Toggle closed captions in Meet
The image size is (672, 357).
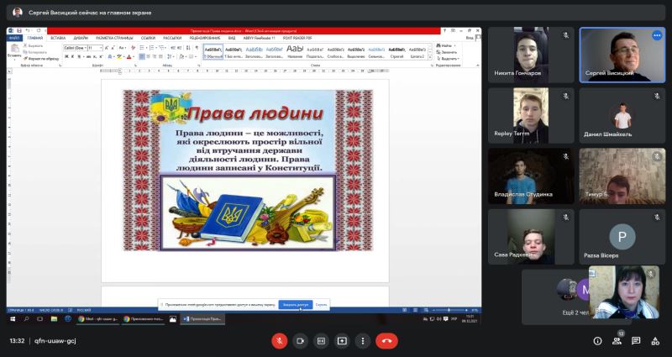click(x=321, y=341)
